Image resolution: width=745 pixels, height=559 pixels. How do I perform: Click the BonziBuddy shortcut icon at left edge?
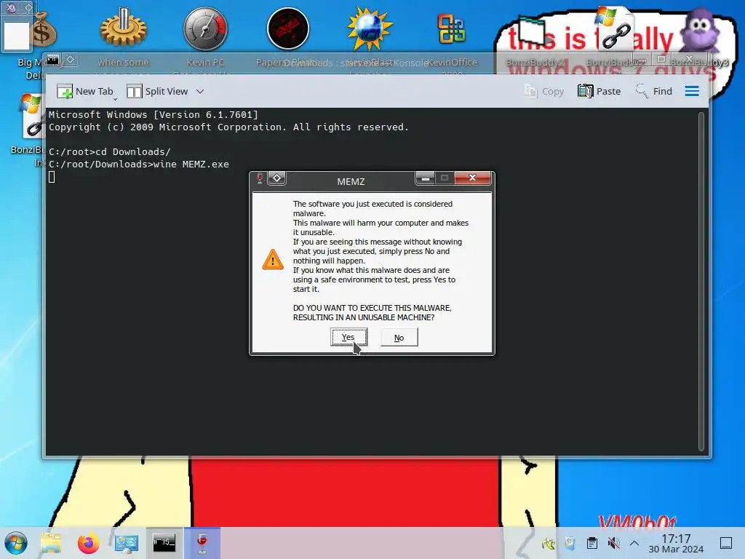[x=32, y=116]
